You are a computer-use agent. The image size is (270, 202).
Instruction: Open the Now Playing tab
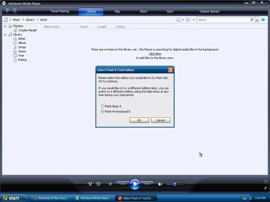click(60, 11)
